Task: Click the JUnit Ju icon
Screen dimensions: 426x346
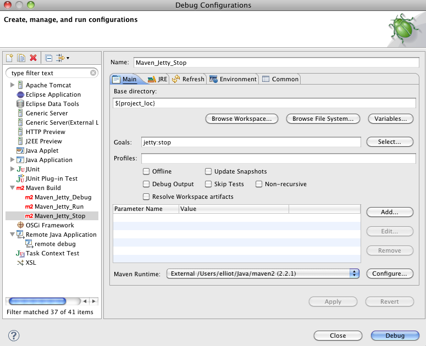Action: coord(21,169)
